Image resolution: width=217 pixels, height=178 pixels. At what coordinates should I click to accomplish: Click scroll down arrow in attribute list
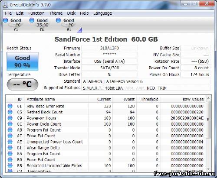(x=208, y=169)
